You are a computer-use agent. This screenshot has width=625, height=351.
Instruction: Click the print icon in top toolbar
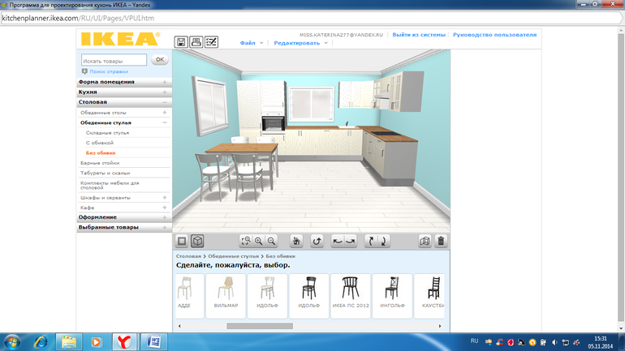click(196, 41)
